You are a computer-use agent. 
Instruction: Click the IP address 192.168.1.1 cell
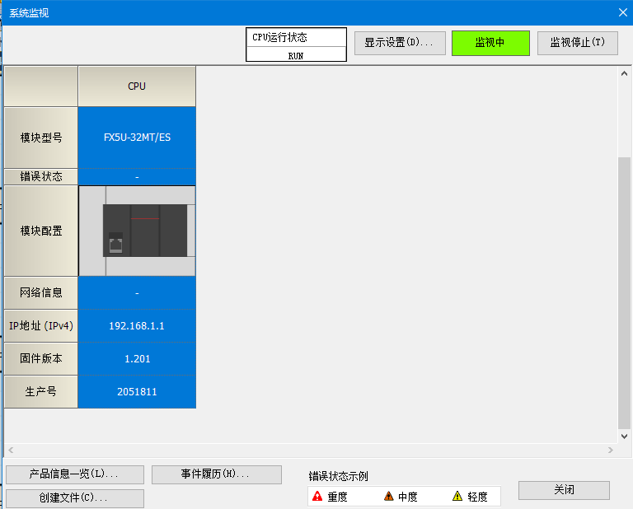137,326
